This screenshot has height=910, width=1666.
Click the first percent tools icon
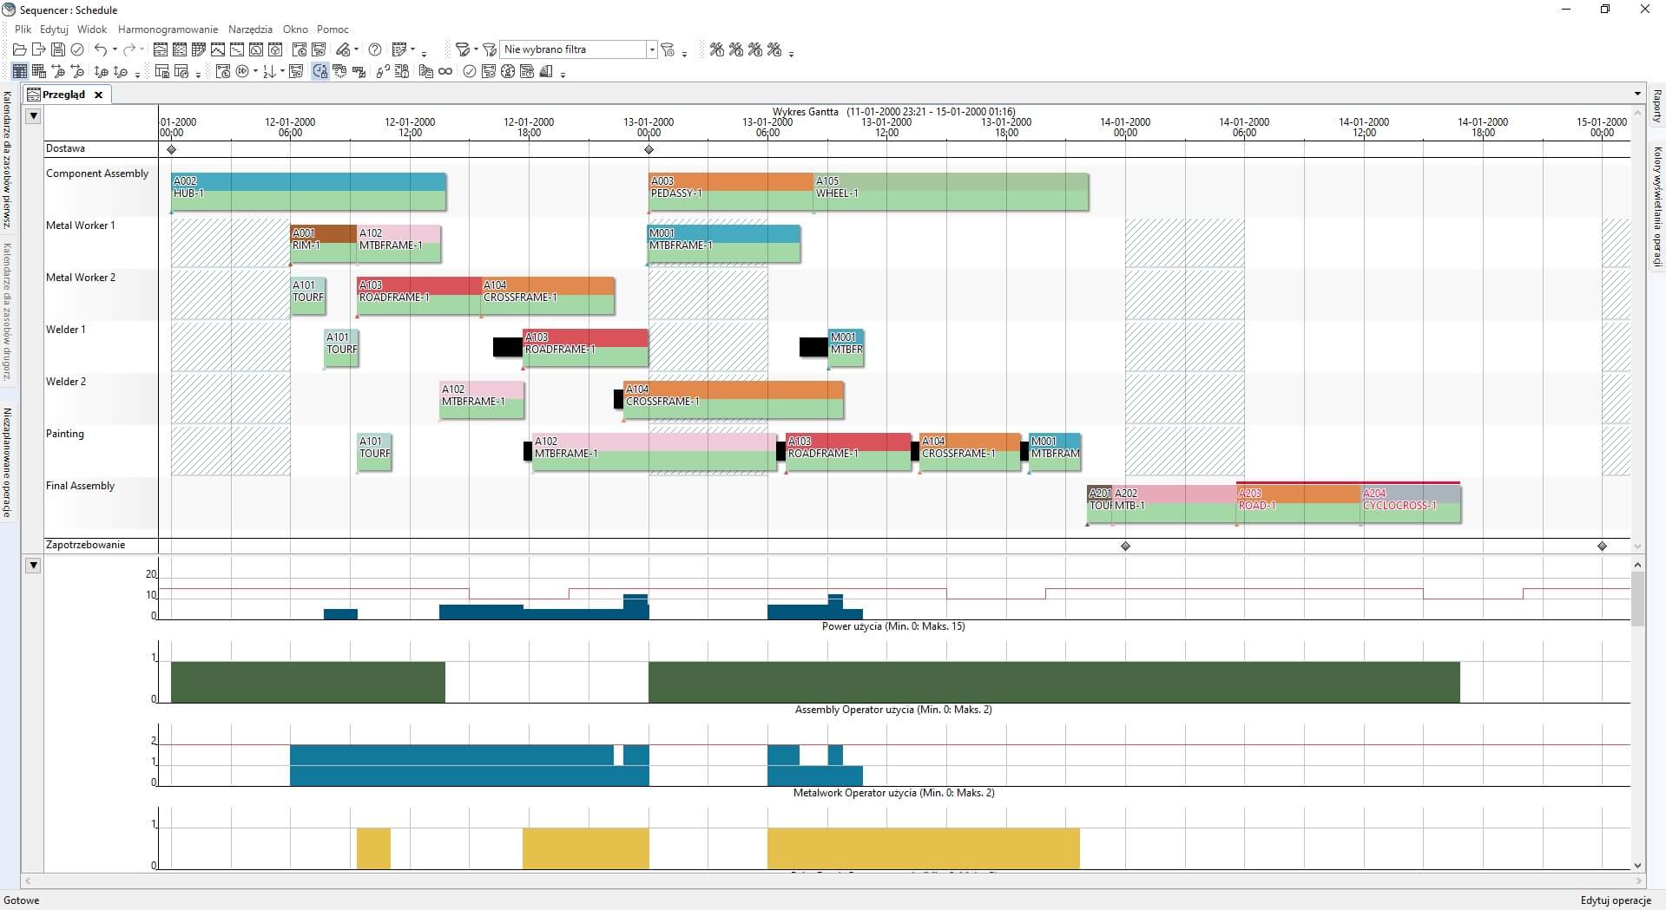tap(716, 50)
